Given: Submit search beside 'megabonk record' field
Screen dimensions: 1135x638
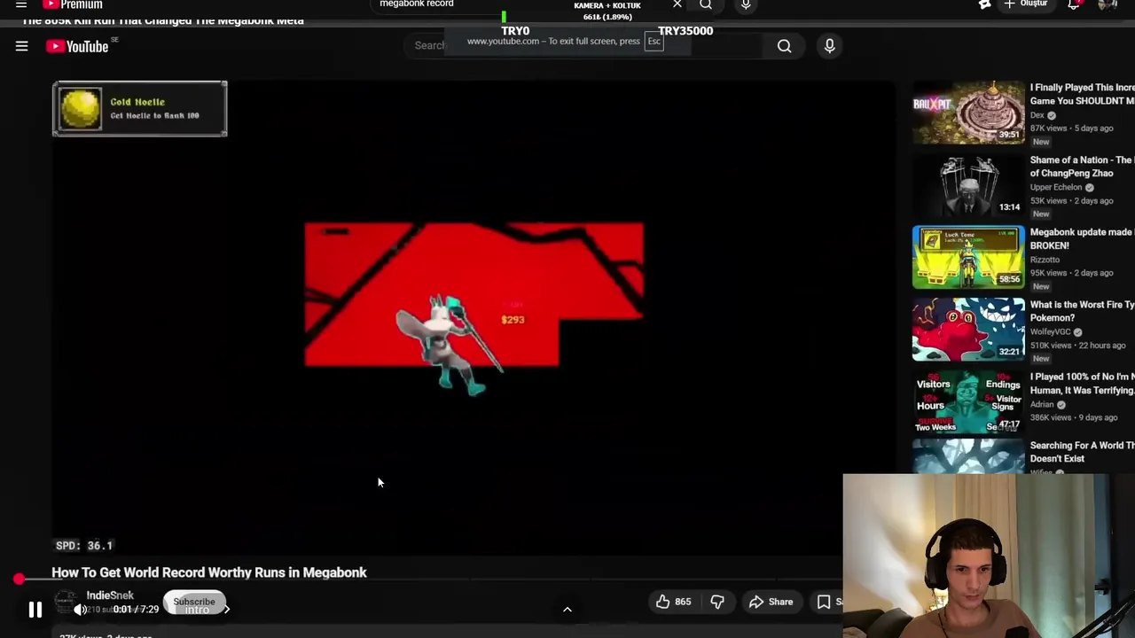Looking at the screenshot, I should click(706, 4).
